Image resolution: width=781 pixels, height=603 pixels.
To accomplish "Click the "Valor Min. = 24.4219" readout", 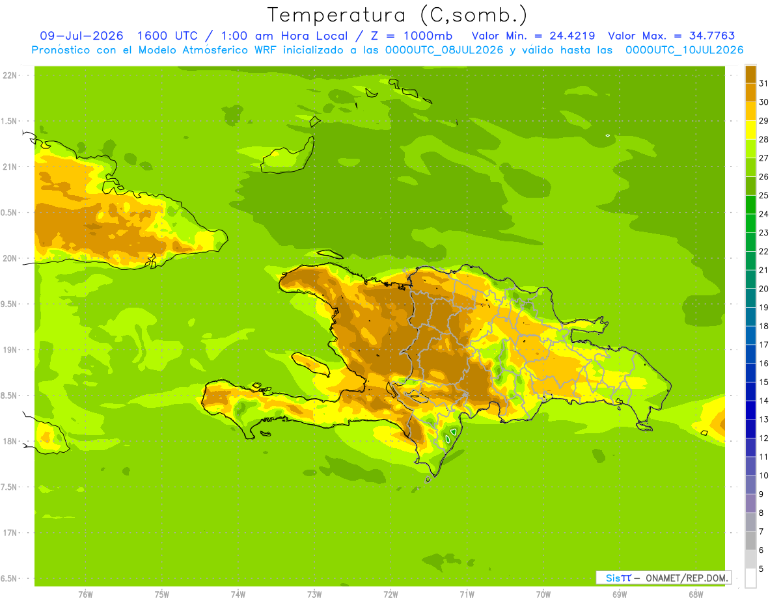I will pyautogui.click(x=532, y=36).
